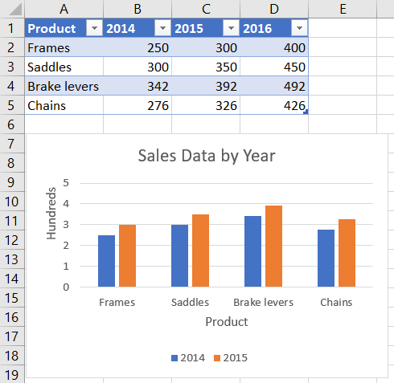Viewport: 394px width, 383px height.
Task: Select cell with value 492
Action: click(x=274, y=86)
